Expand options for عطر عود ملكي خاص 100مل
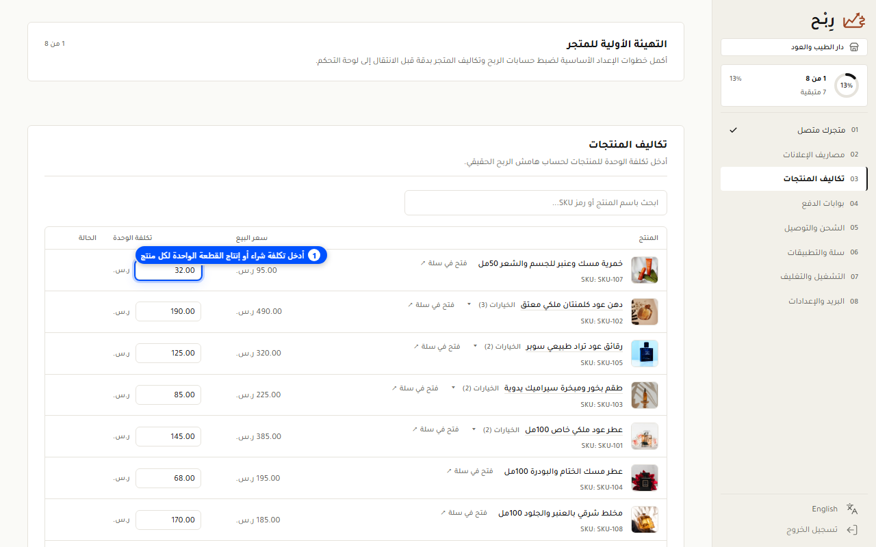 tap(495, 429)
